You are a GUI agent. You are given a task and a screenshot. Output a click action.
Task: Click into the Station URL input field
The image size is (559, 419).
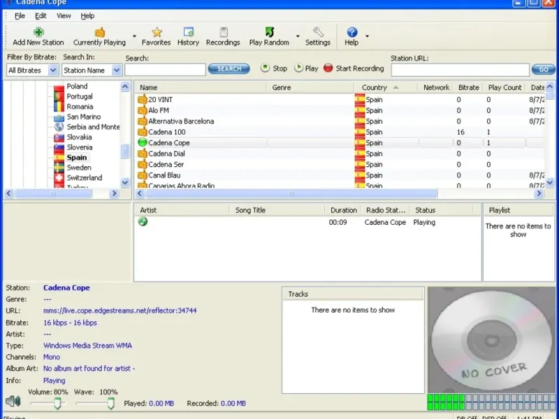click(x=460, y=70)
